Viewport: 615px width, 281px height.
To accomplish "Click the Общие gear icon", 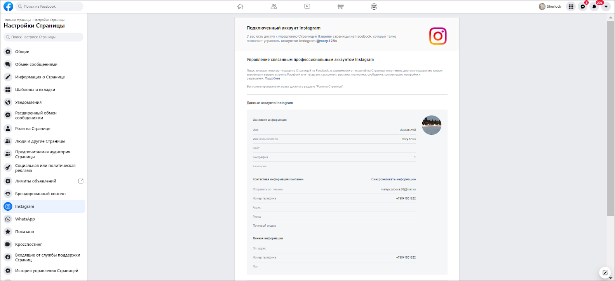I will 8,52.
